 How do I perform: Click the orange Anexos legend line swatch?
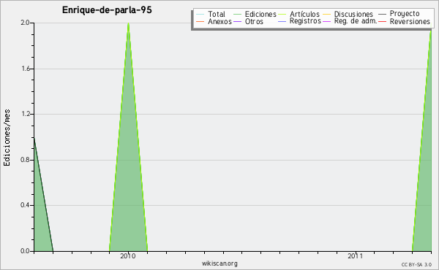coord(200,21)
